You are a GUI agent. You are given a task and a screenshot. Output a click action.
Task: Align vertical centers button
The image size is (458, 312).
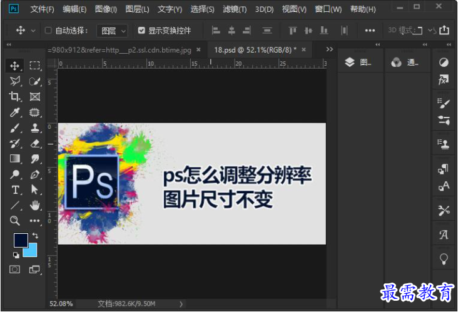[x=308, y=31]
